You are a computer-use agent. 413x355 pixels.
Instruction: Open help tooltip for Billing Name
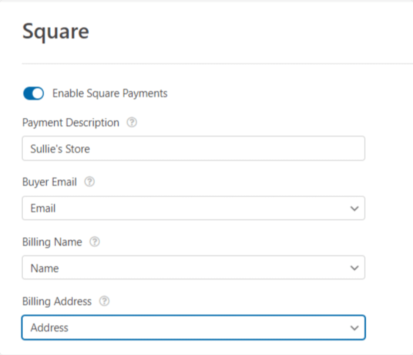point(95,241)
